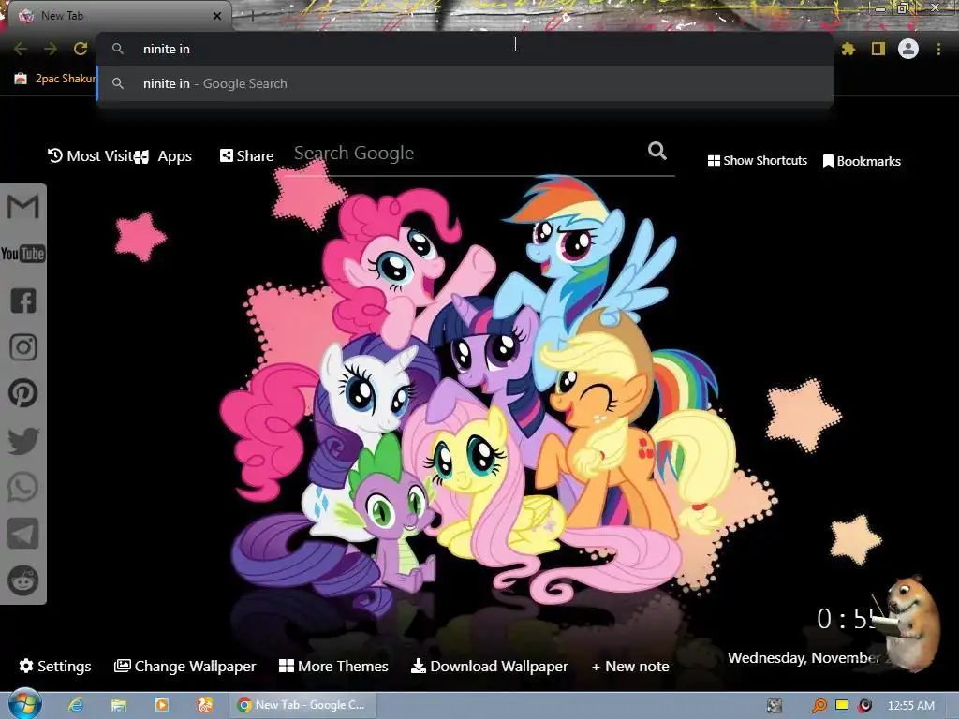The width and height of the screenshot is (959, 719).
Task: Add a New note
Action: [x=630, y=666]
